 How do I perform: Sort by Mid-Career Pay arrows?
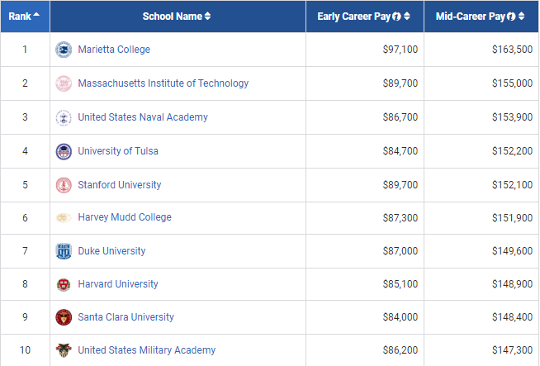point(523,17)
